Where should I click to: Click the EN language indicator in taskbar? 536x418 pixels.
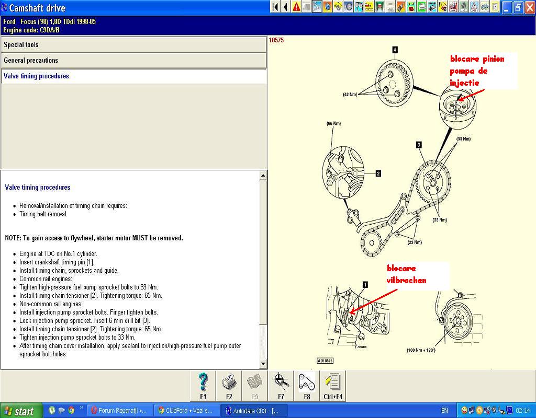coord(444,411)
